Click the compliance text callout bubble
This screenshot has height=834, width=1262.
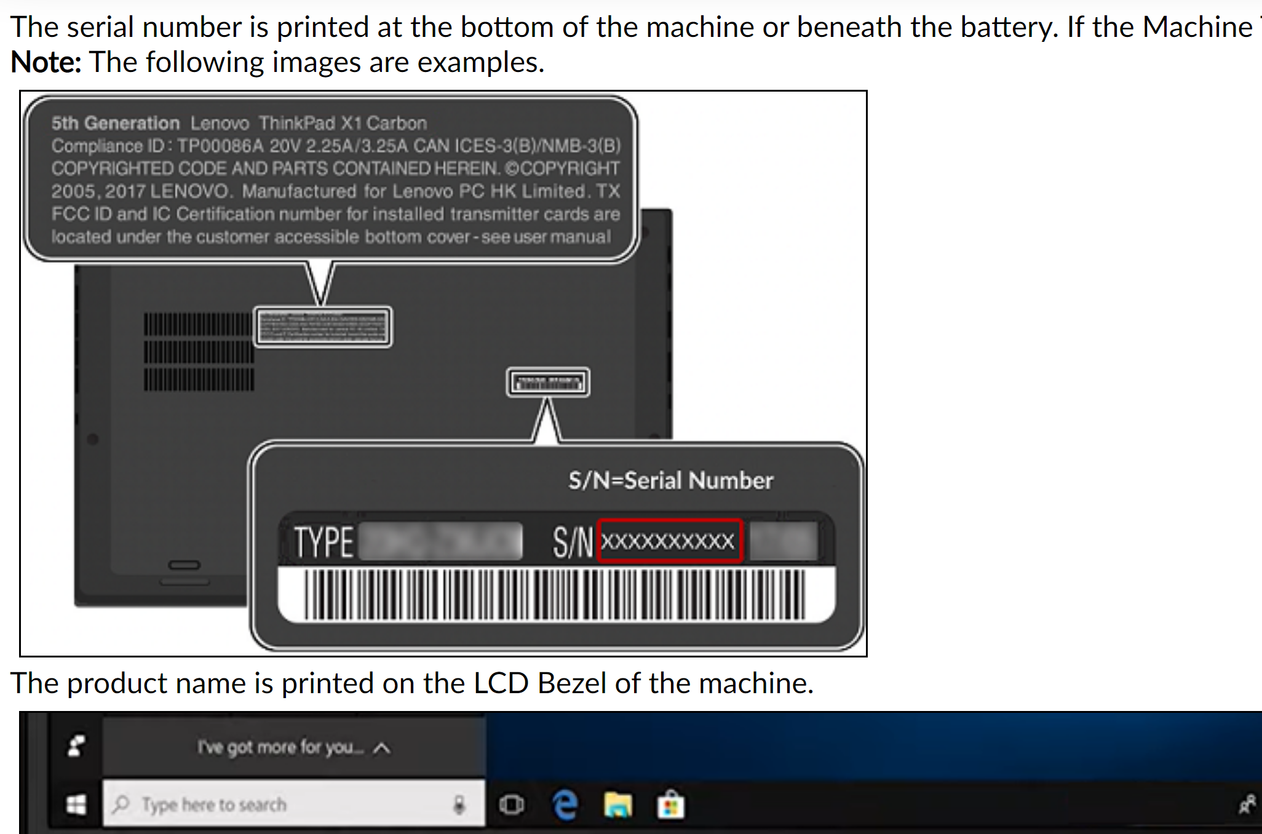(x=331, y=179)
